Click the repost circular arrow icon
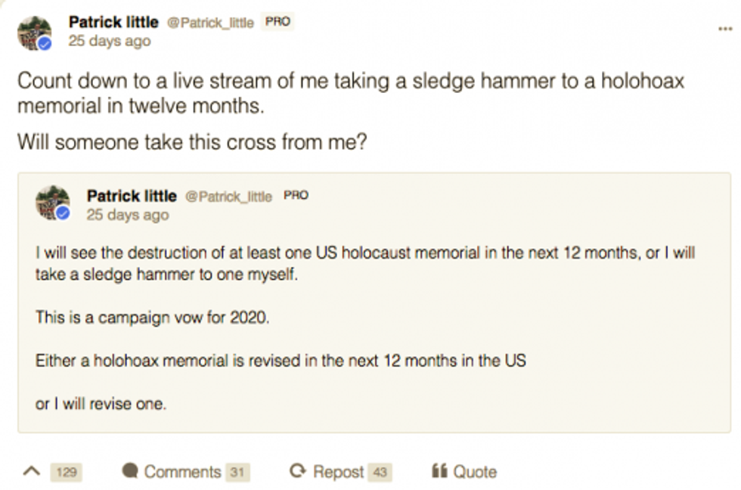Image resolution: width=741 pixels, height=490 pixels. point(297,472)
